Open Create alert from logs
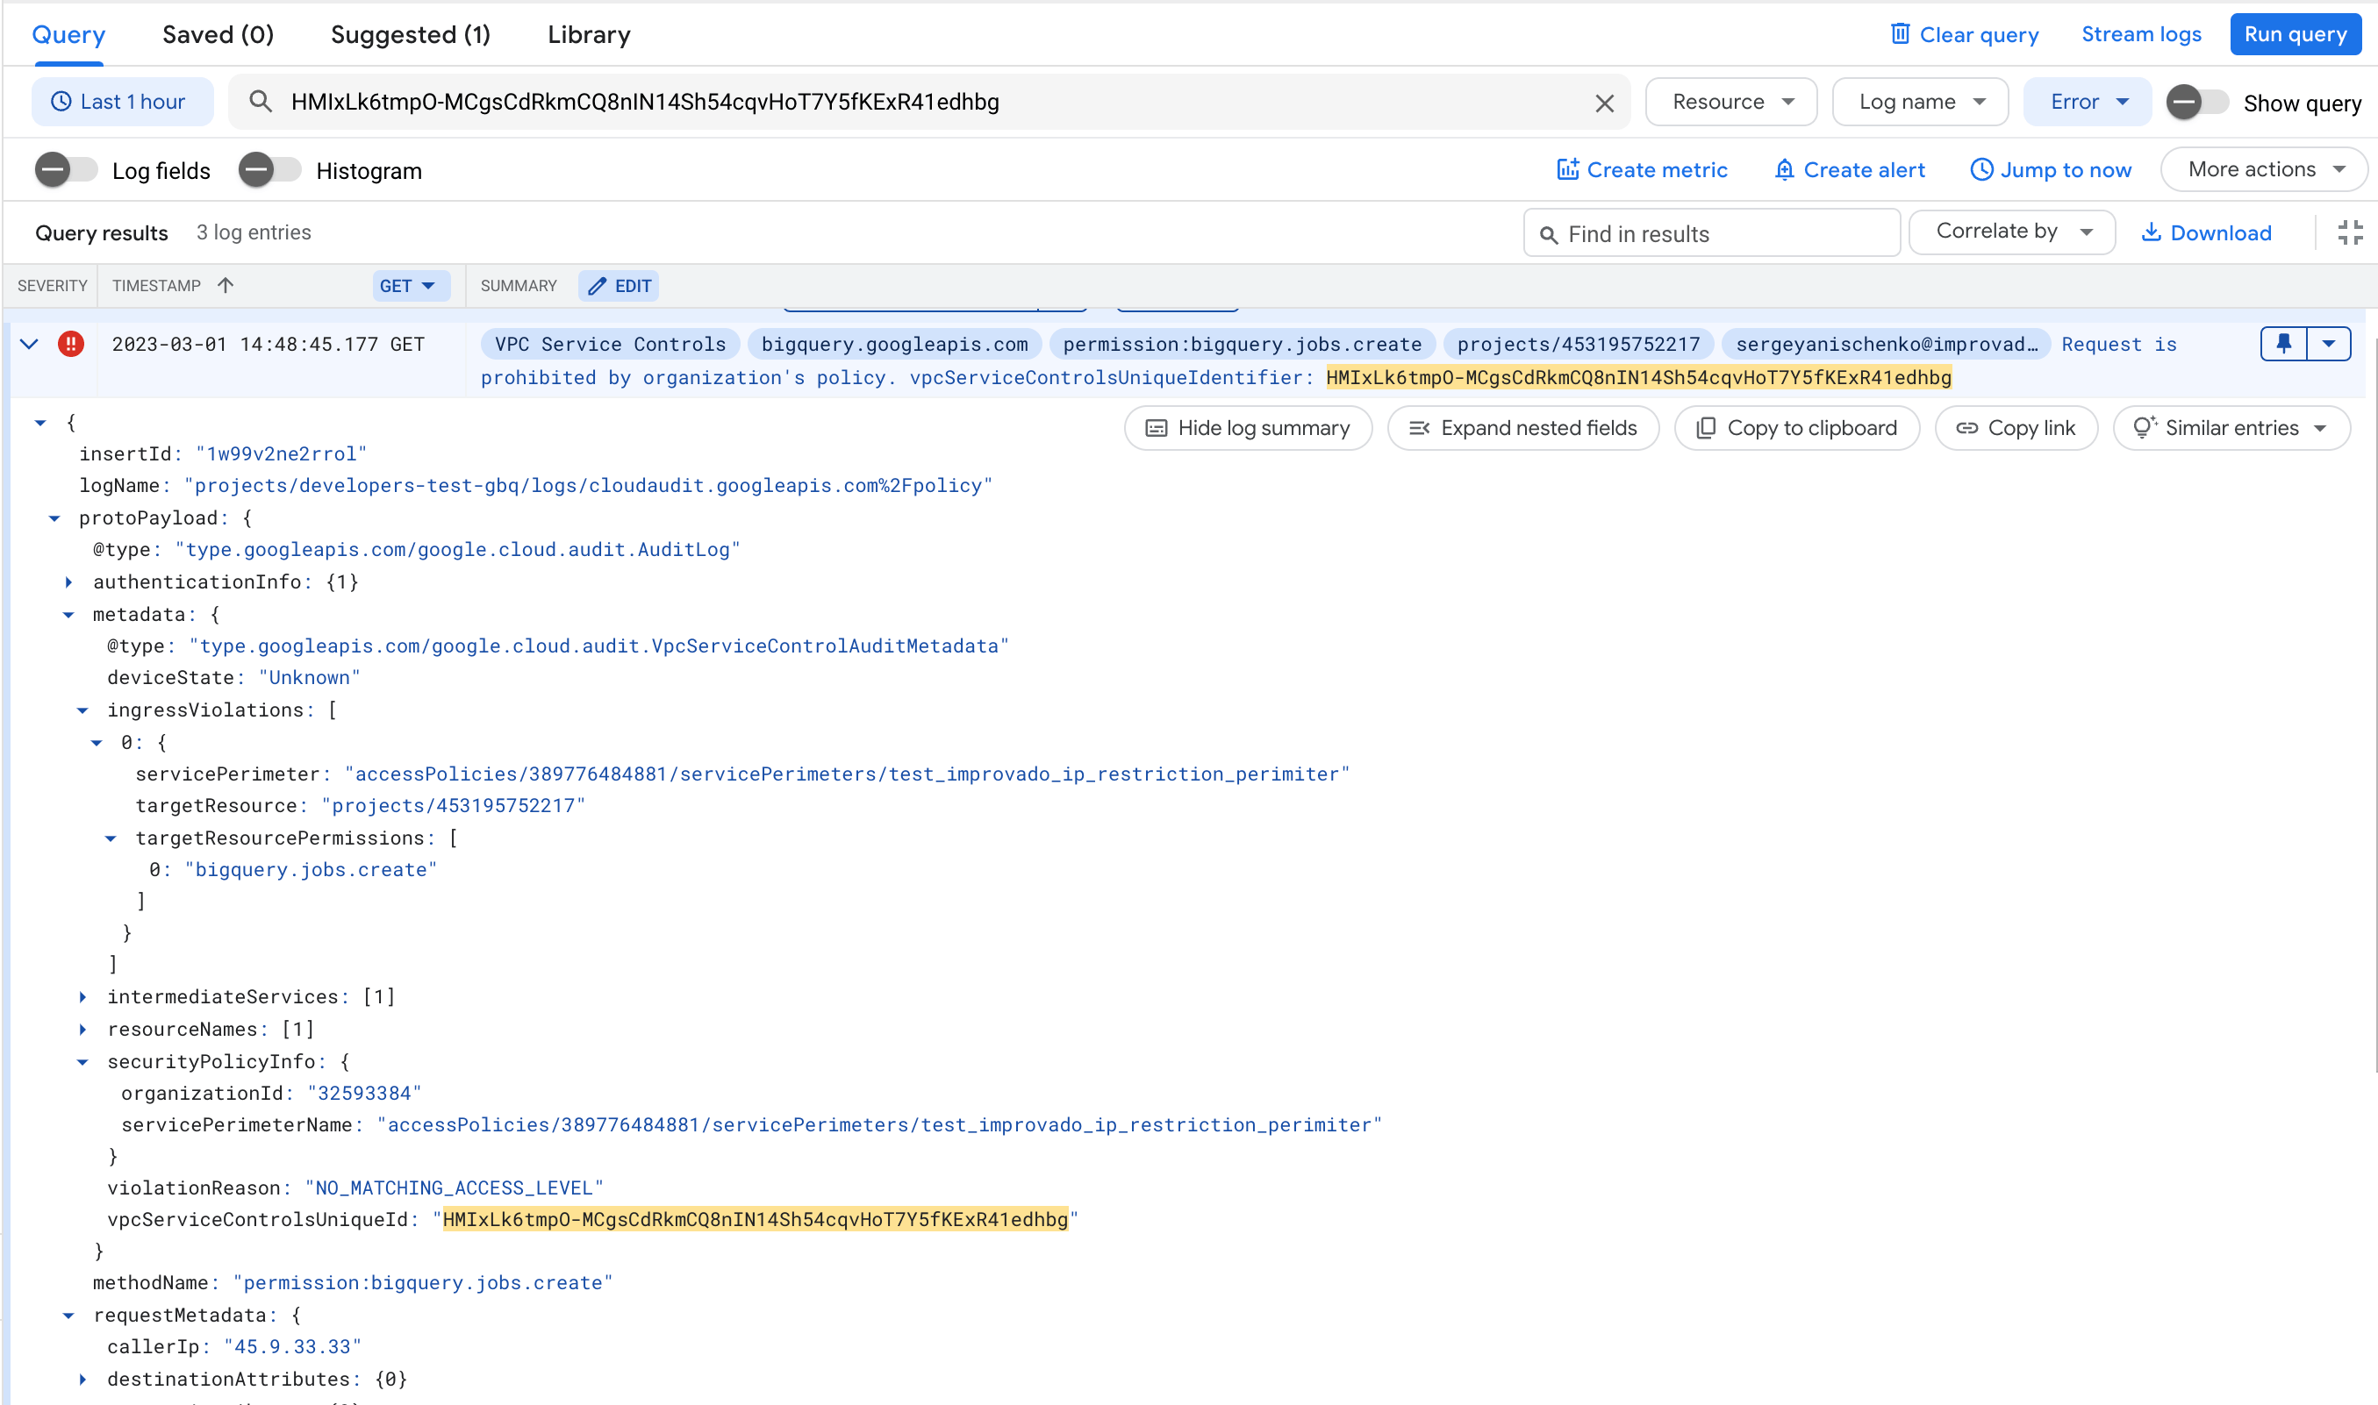2378x1405 pixels. coord(1849,169)
